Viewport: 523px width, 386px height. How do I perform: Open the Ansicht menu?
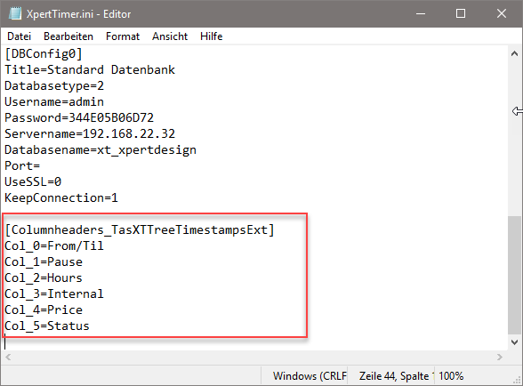tap(170, 36)
